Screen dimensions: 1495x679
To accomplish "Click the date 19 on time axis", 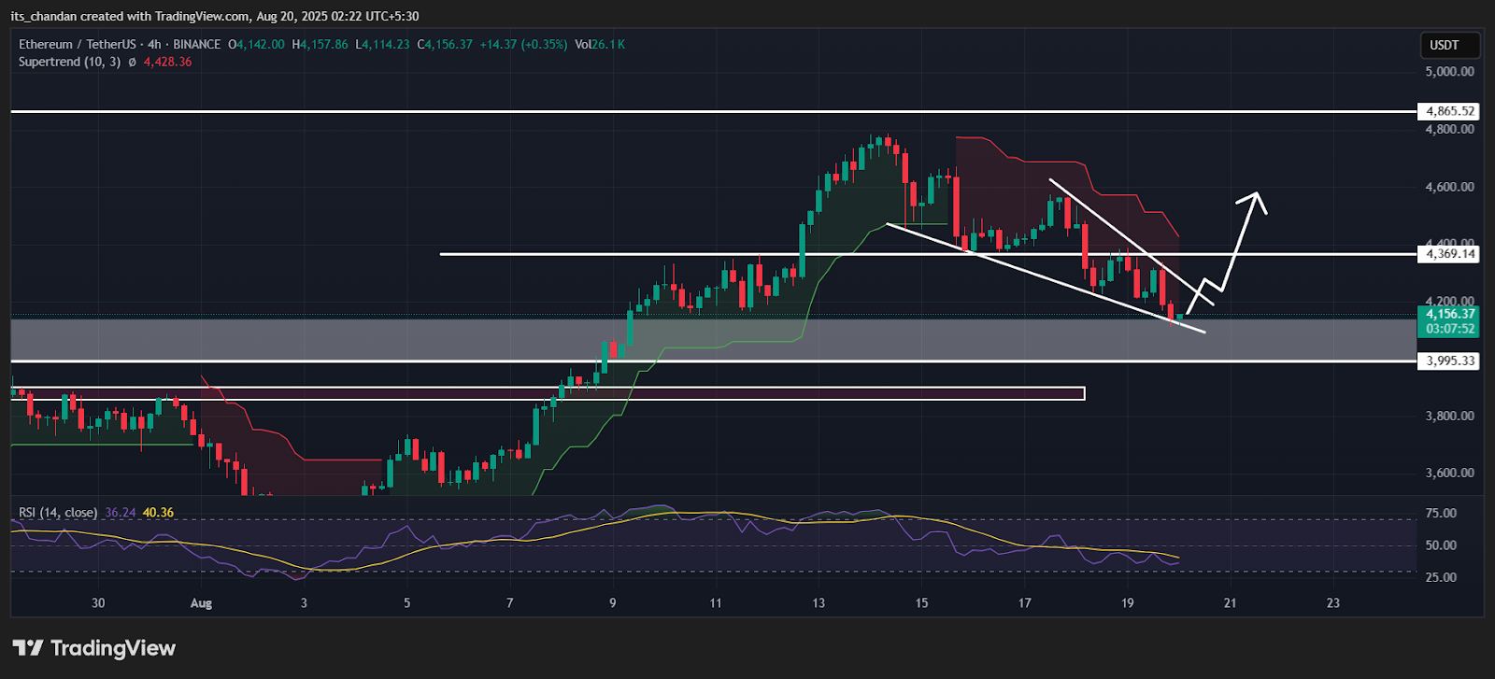I will (x=1128, y=603).
